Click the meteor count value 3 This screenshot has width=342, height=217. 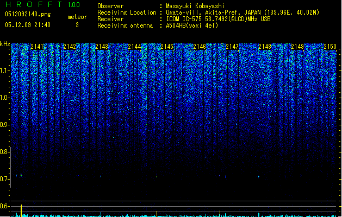(77, 25)
